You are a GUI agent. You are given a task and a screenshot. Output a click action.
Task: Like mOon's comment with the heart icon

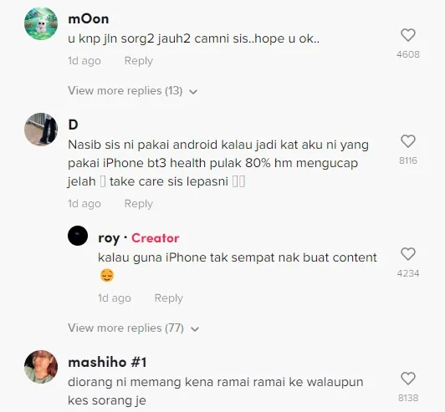point(408,35)
